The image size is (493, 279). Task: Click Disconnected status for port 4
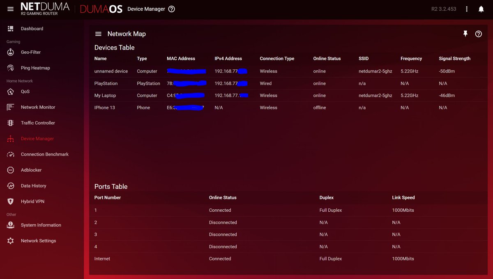click(223, 247)
